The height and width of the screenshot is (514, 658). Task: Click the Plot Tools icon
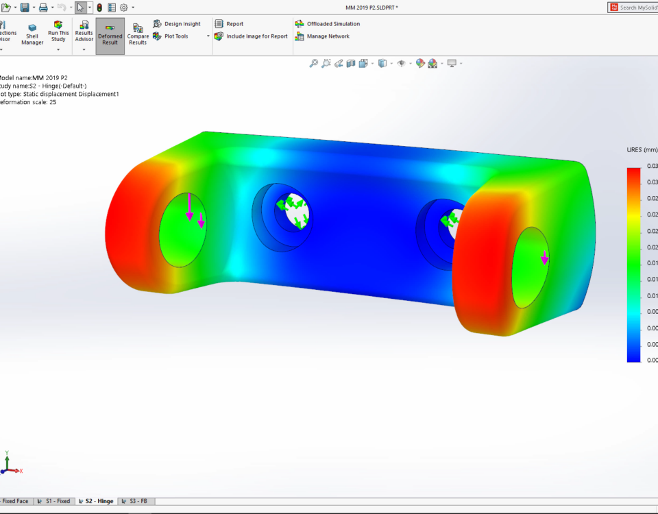pyautogui.click(x=157, y=36)
